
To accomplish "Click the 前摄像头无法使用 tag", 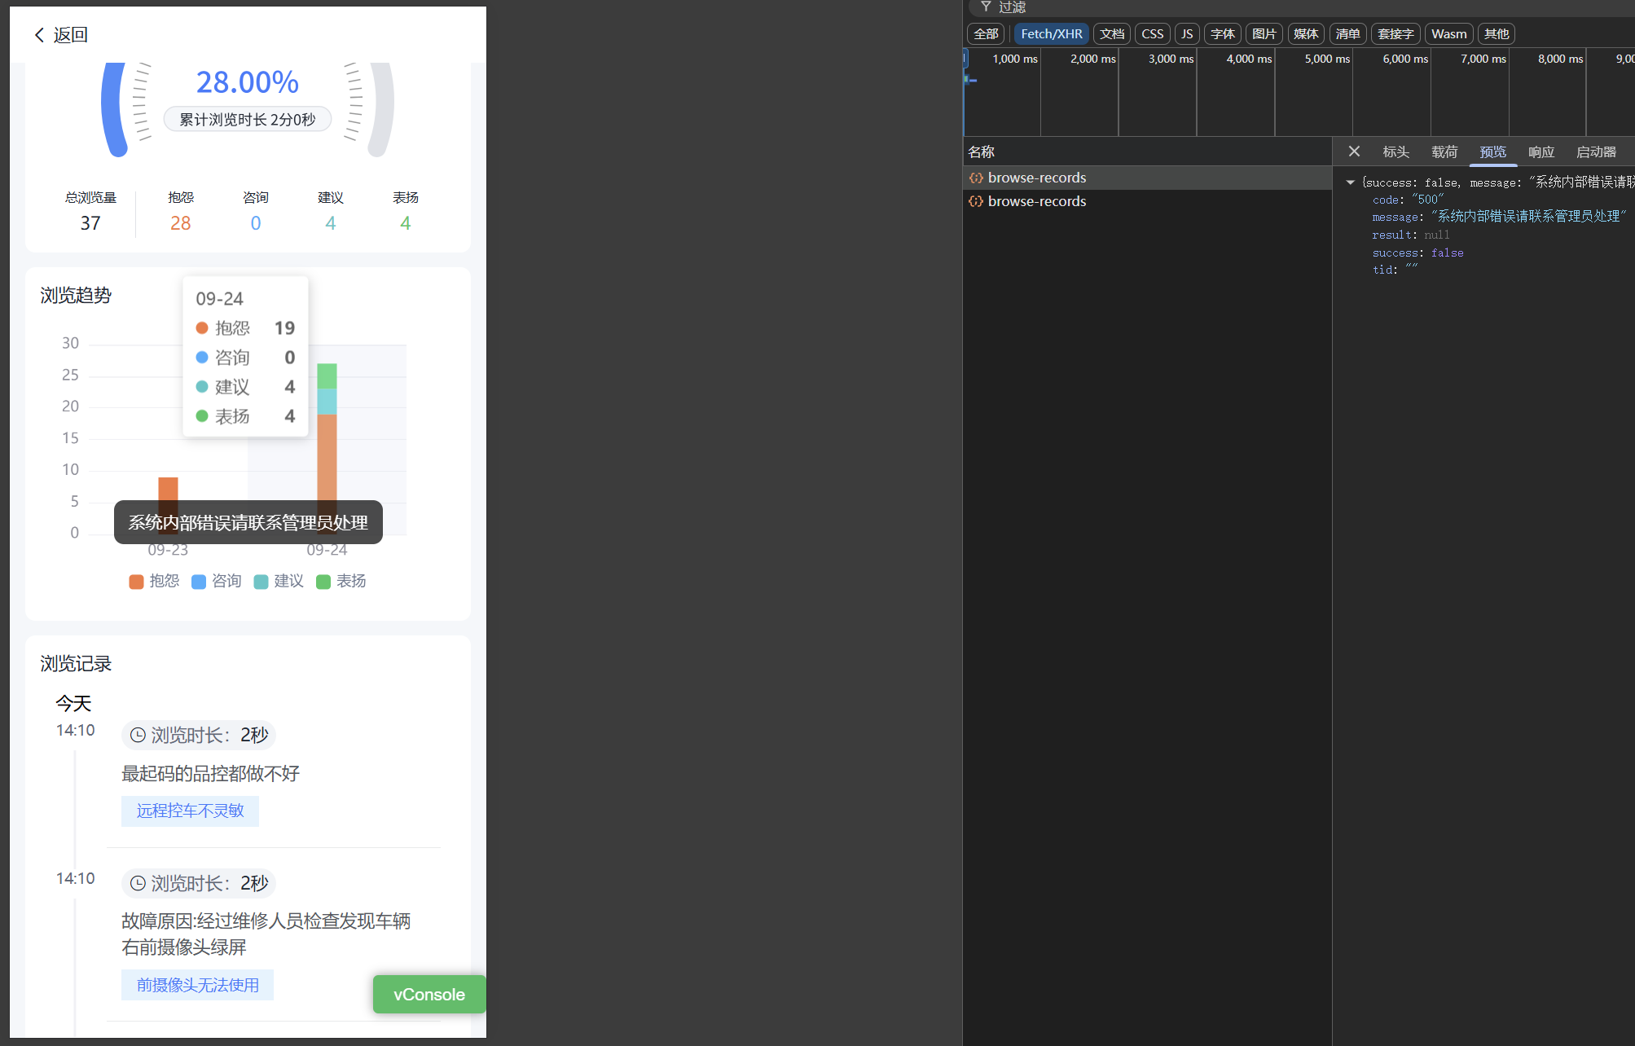I will (x=197, y=985).
